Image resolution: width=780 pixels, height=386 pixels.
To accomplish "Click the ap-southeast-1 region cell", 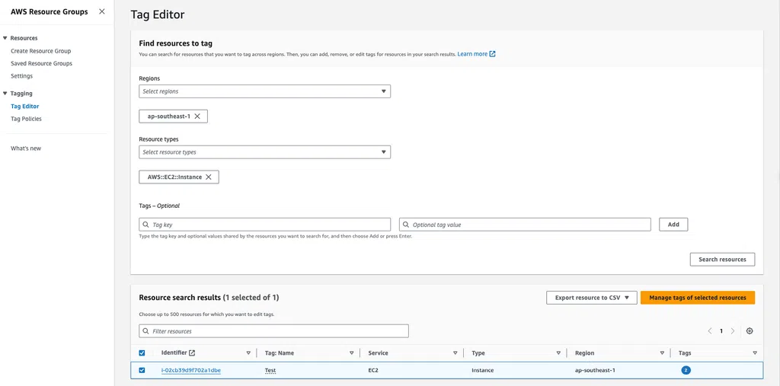I will pos(595,370).
